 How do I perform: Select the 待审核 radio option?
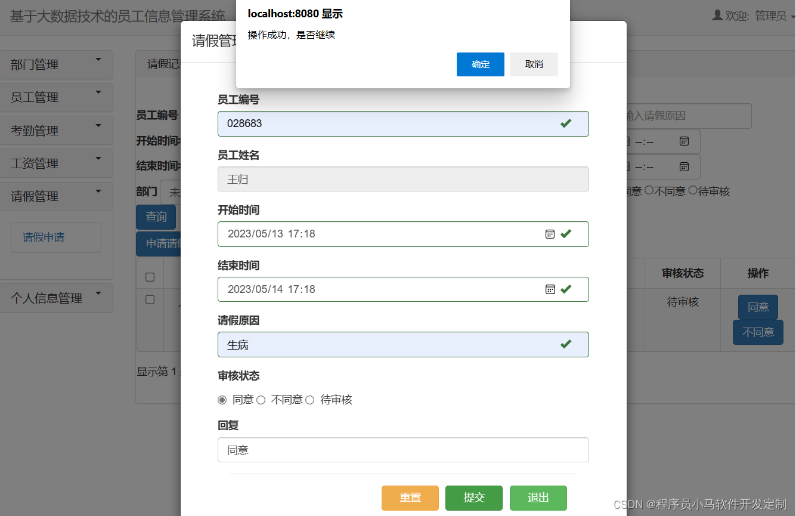point(309,400)
